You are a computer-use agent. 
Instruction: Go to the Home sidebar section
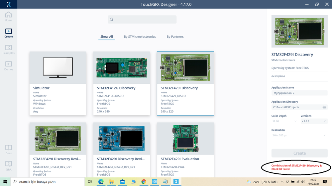8,17
